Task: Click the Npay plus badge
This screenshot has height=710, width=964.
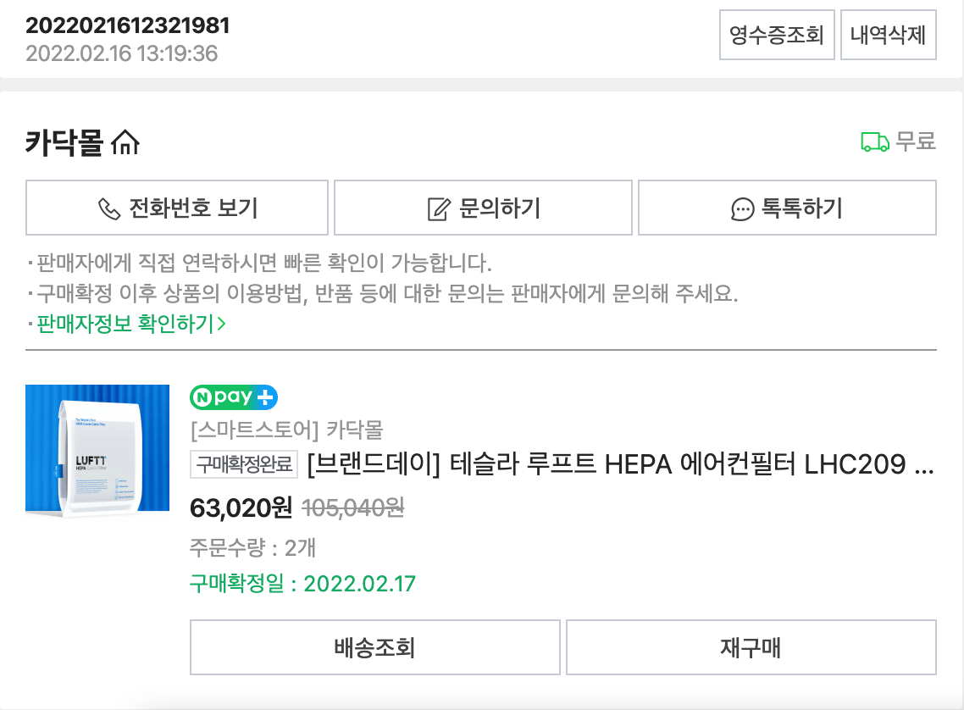Action: pyautogui.click(x=234, y=397)
